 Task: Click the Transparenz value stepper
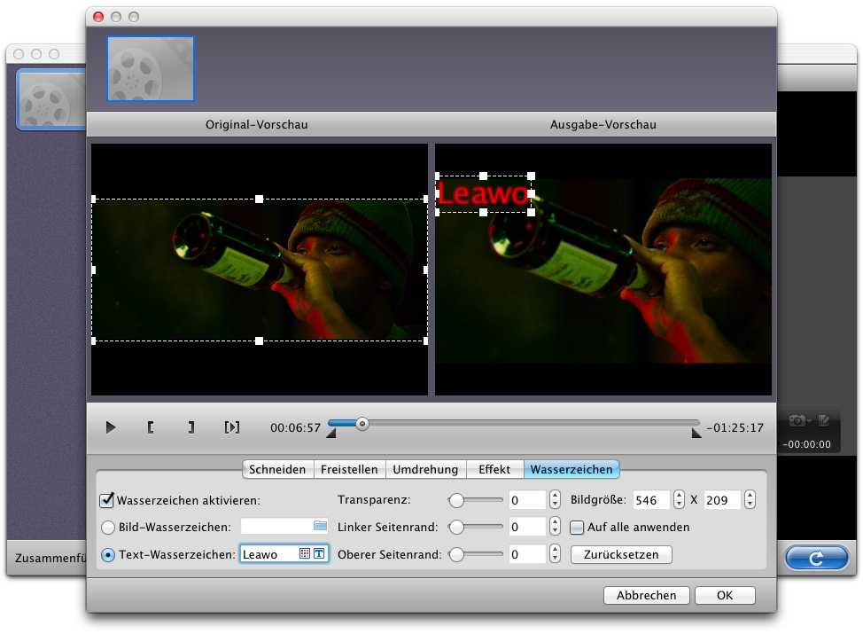(x=555, y=500)
